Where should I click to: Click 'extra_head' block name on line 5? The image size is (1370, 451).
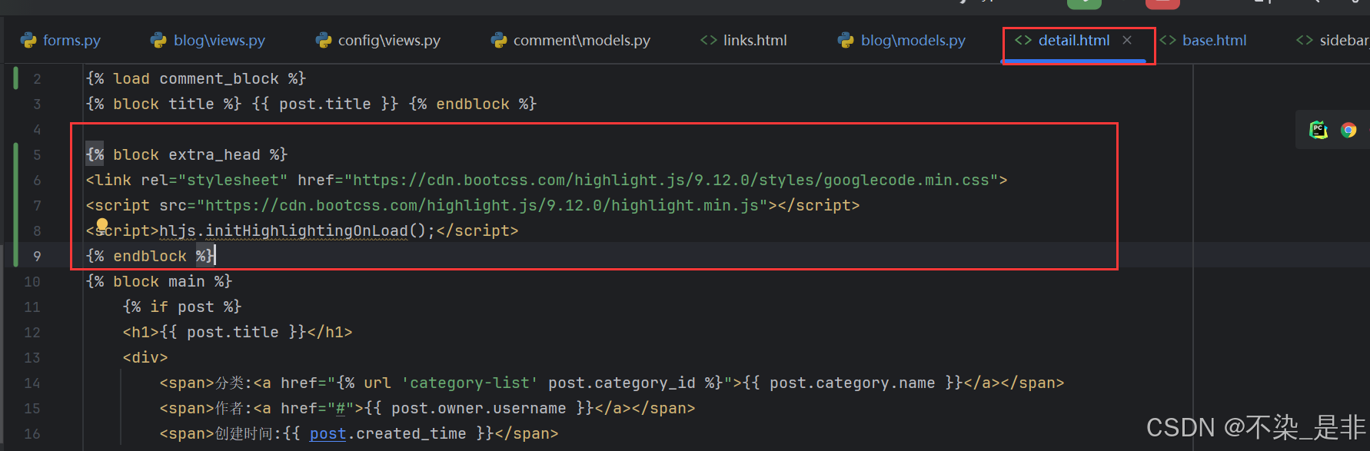[x=214, y=155]
